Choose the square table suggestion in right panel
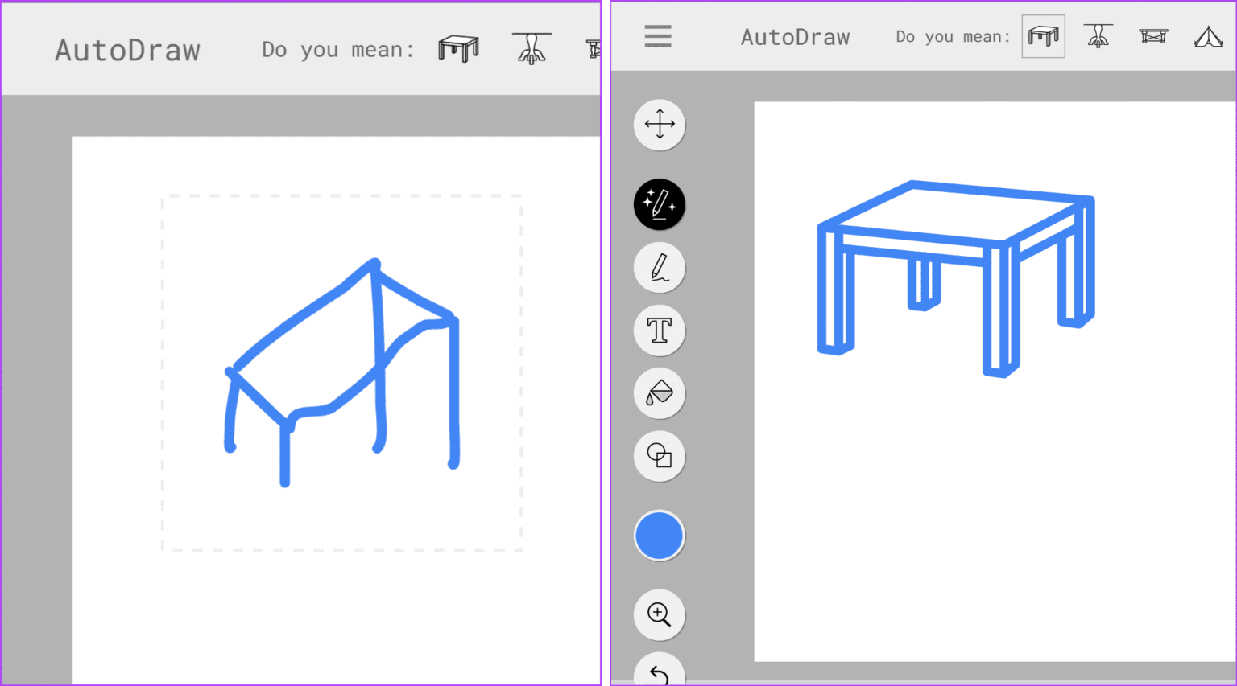The image size is (1237, 686). [x=1043, y=35]
